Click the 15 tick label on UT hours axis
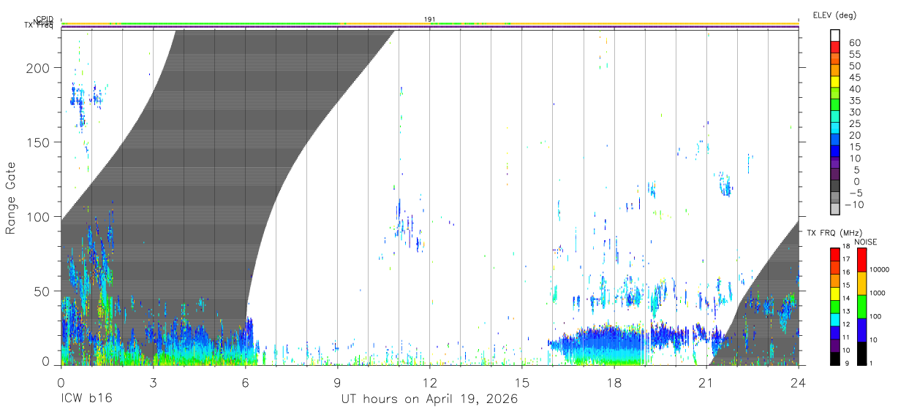898x414 pixels. pyautogui.click(x=522, y=381)
